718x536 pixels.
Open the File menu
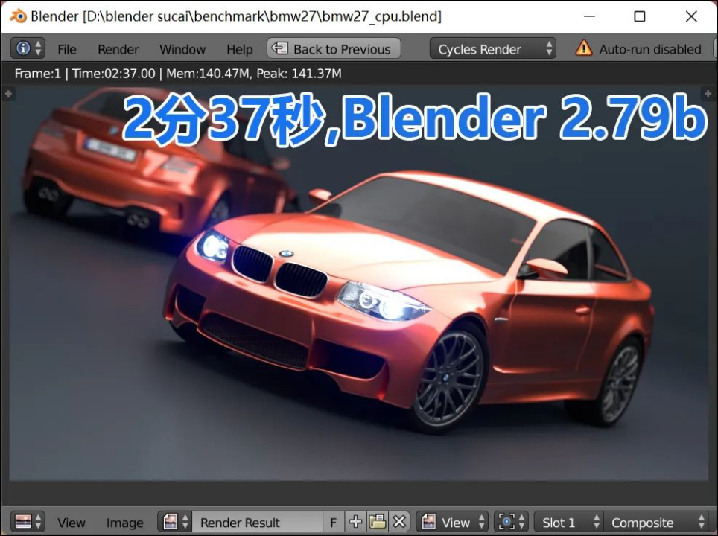tap(67, 49)
